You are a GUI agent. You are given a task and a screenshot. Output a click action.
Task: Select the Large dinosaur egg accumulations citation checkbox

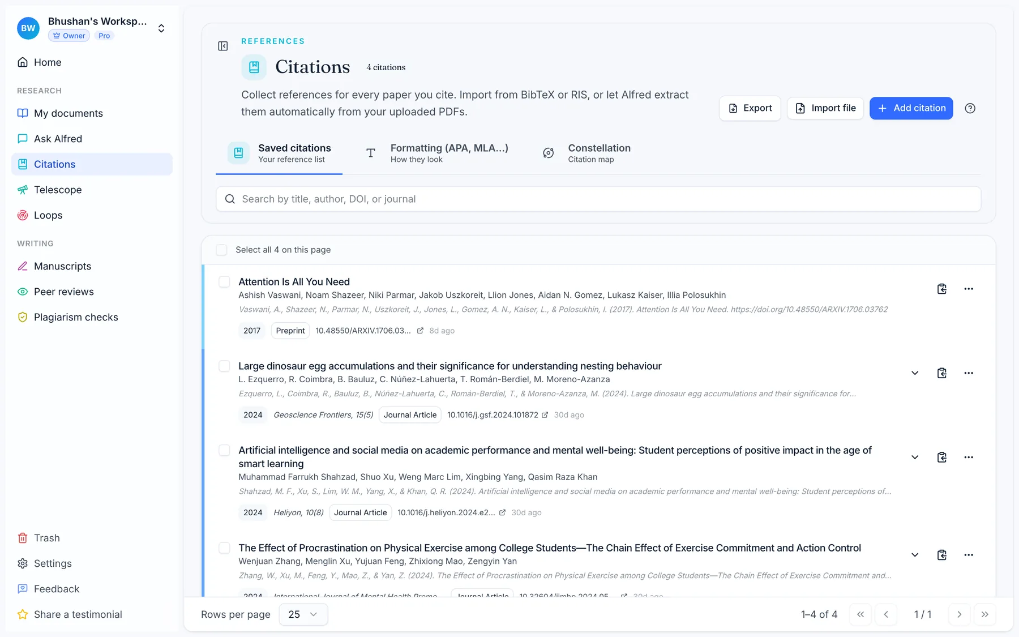coord(224,366)
